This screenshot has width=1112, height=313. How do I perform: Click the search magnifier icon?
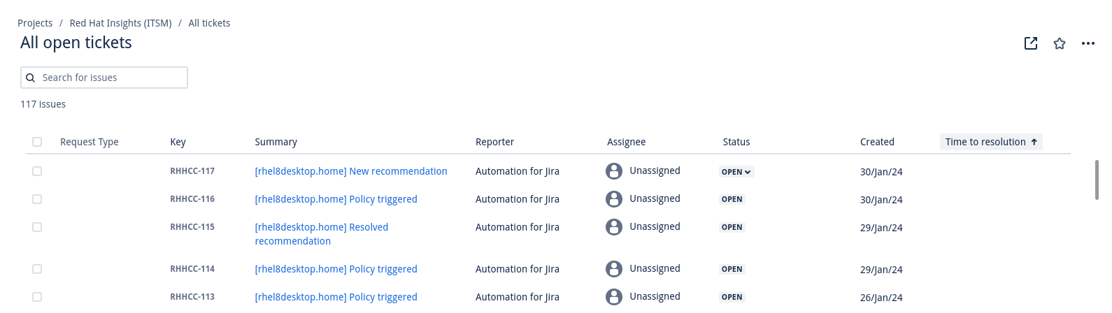pos(31,78)
